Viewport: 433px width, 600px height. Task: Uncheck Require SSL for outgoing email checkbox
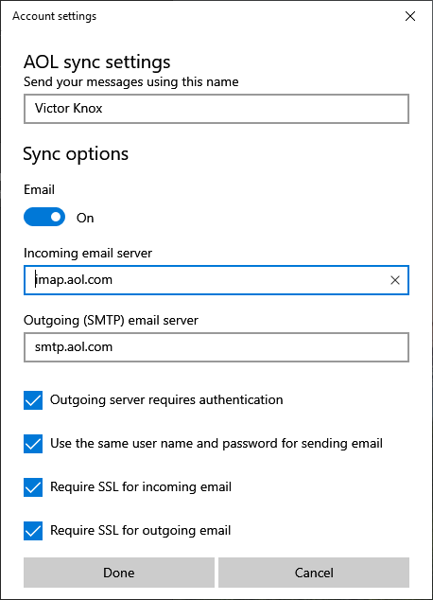pos(33,531)
